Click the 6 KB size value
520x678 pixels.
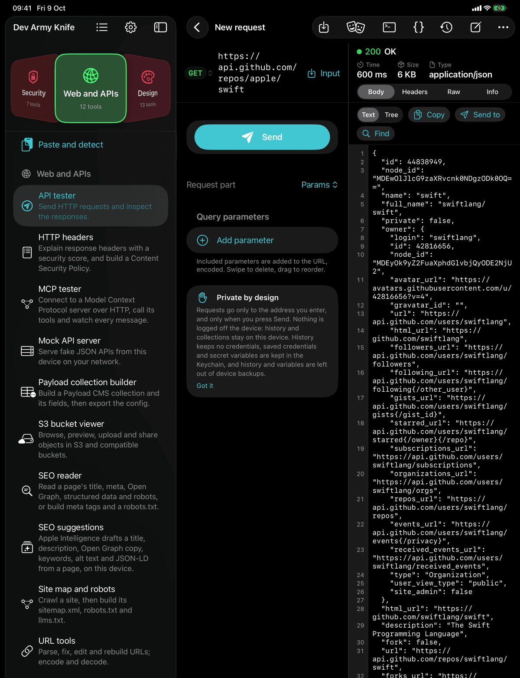coord(406,75)
